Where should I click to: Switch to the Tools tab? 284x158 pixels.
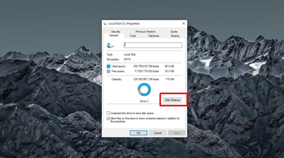tap(132, 36)
